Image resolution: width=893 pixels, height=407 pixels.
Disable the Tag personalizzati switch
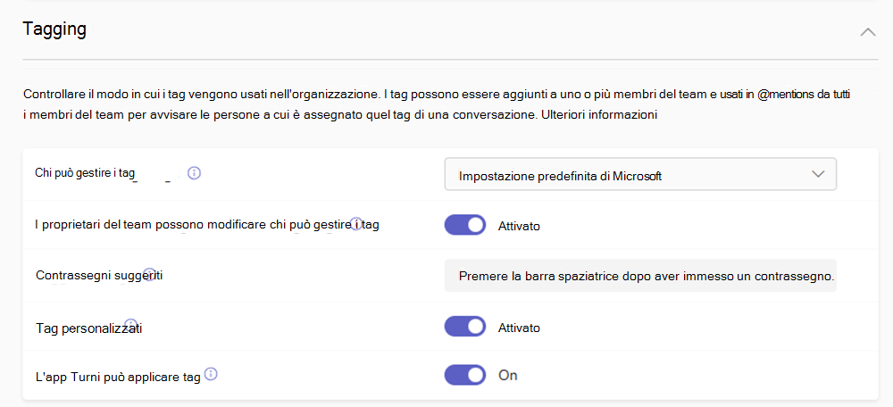pyautogui.click(x=464, y=327)
